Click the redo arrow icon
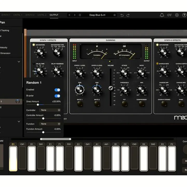This screenshot has width=187, height=187. coord(128,15)
